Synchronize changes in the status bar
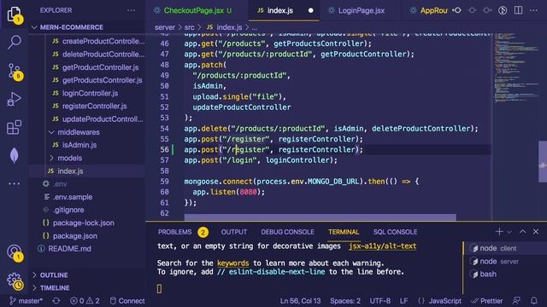 (56, 301)
